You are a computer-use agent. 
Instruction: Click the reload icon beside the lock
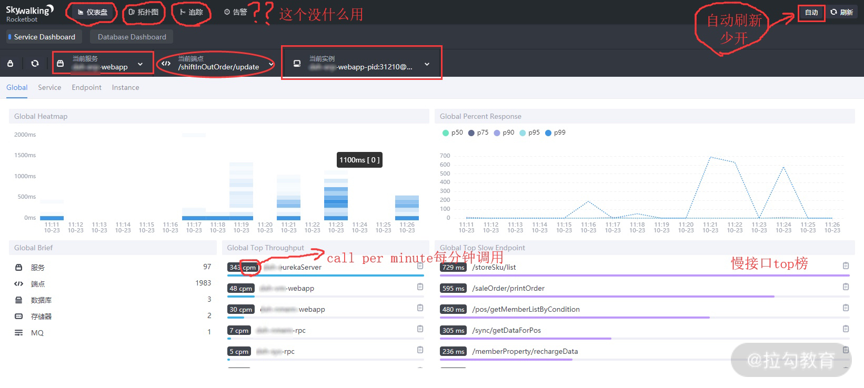point(35,64)
